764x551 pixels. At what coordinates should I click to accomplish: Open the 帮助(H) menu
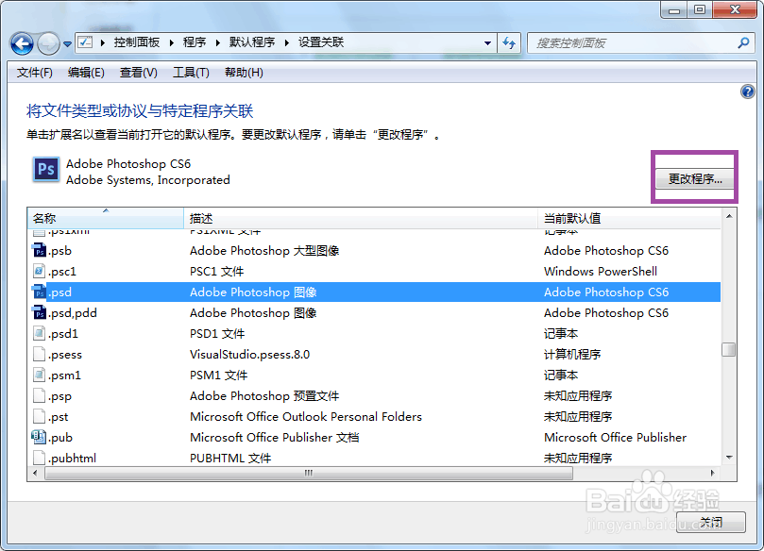244,73
